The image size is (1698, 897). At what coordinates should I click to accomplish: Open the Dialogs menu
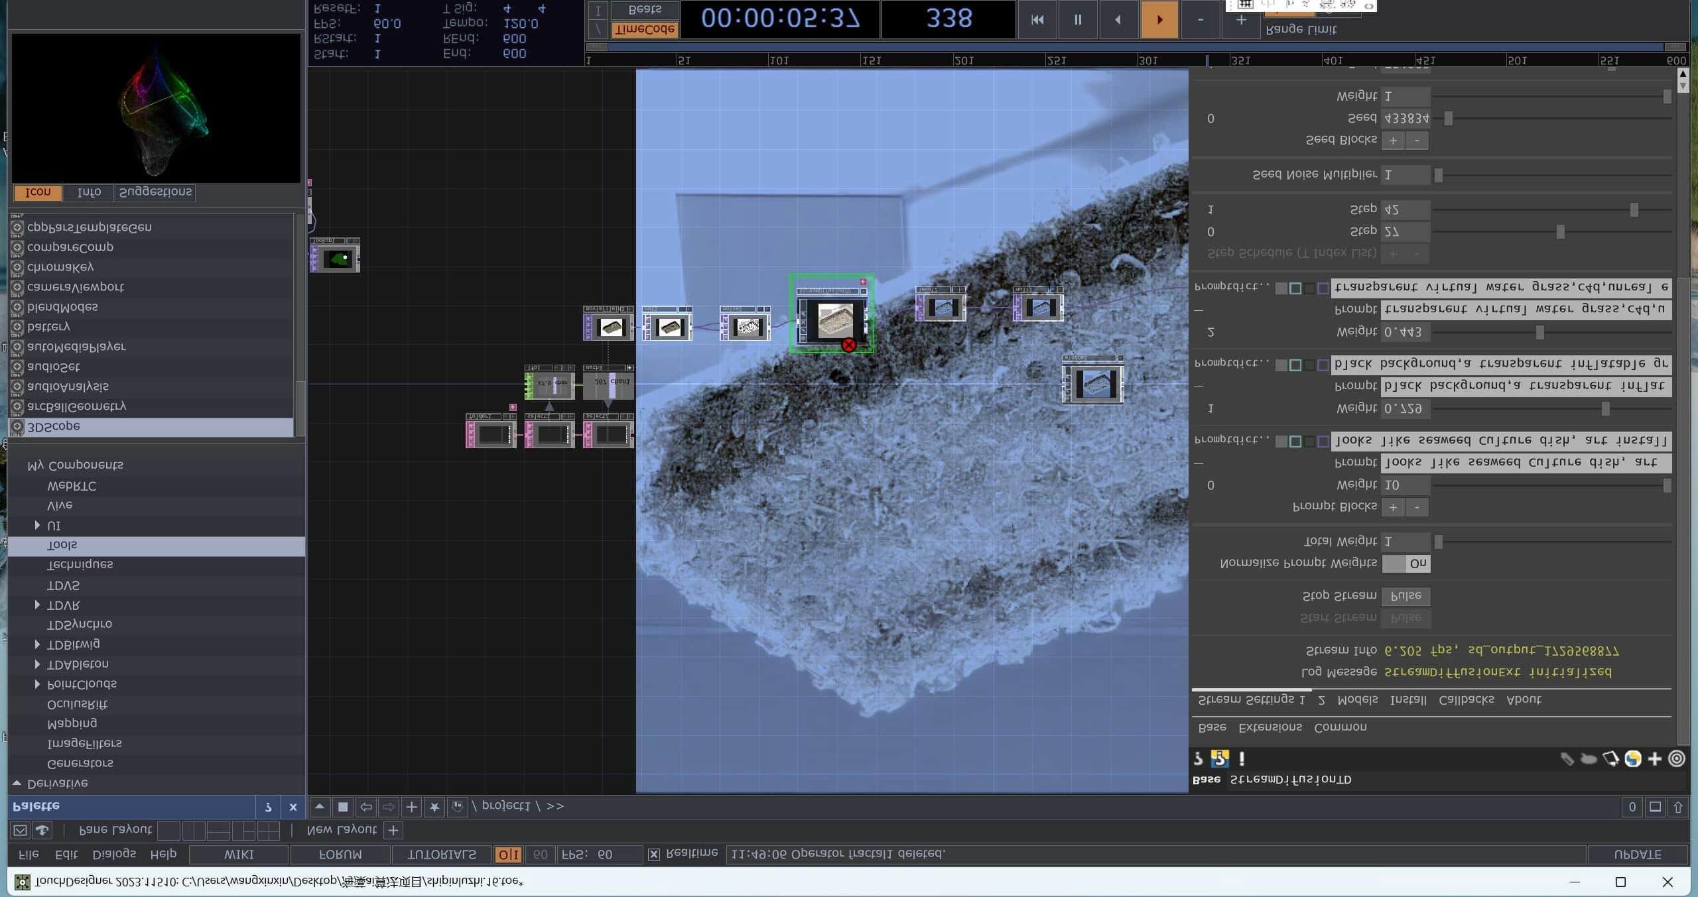[114, 854]
